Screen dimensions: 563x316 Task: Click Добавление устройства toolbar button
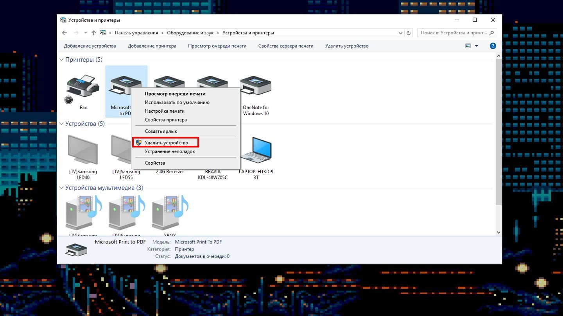point(90,46)
